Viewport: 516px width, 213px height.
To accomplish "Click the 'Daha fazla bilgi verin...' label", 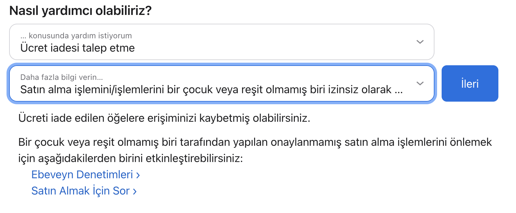I will pyautogui.click(x=61, y=77).
